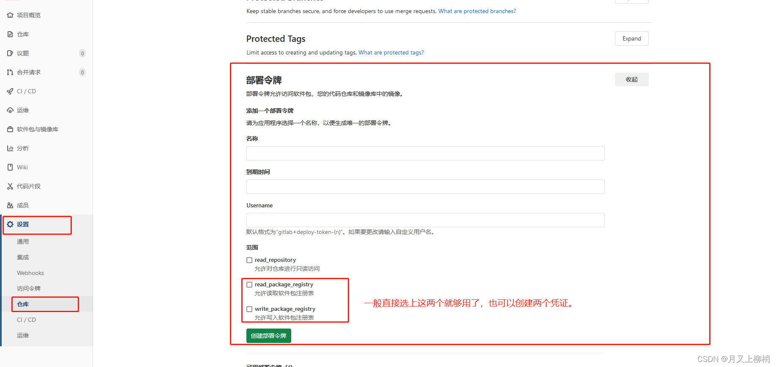
Task: Click the book icon beside Wiki
Action: point(10,167)
